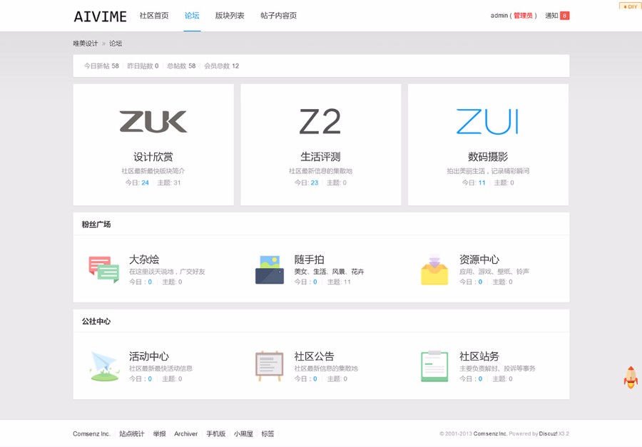Click 举报 in the footer
This screenshot has height=447, width=642.
click(159, 434)
